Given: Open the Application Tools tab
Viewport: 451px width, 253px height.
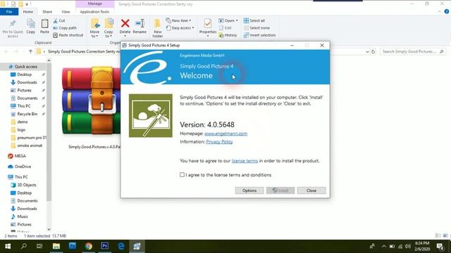Looking at the screenshot, I should (x=94, y=12).
